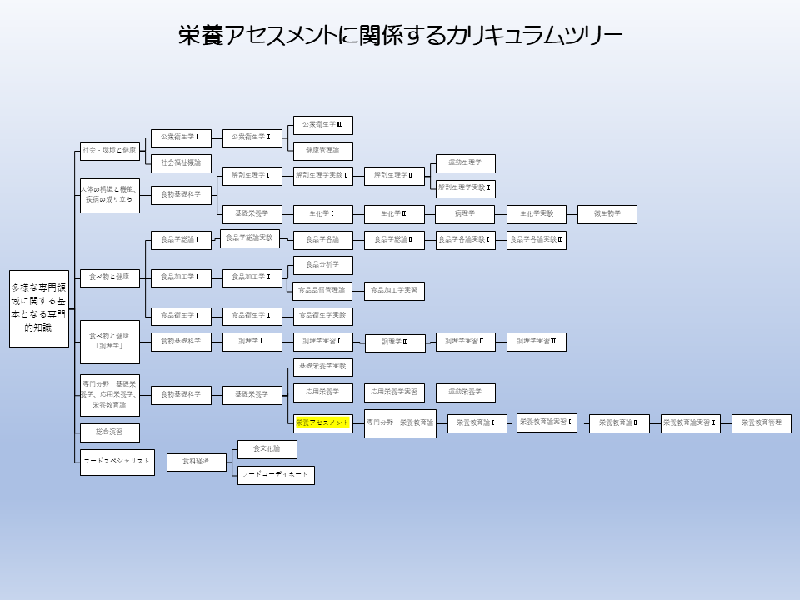
Task: Click the 健康管理論 box
Action: pos(322,151)
